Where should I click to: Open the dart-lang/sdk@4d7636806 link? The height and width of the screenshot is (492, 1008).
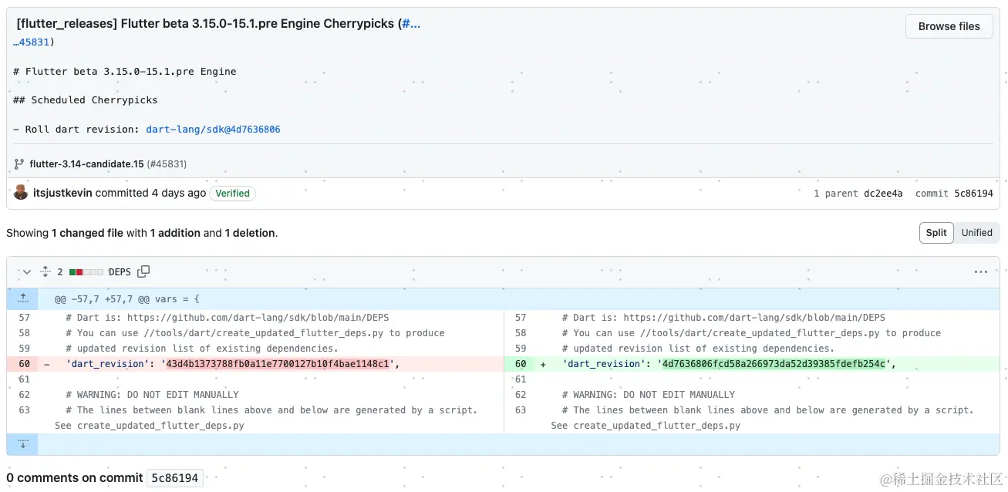coord(213,129)
